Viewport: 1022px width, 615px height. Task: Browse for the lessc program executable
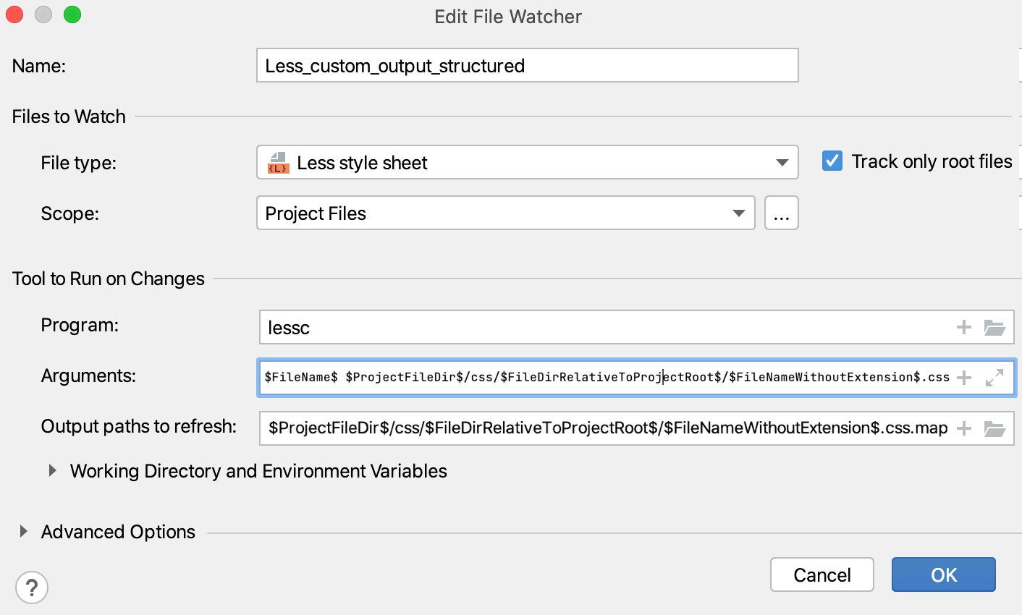coord(994,327)
